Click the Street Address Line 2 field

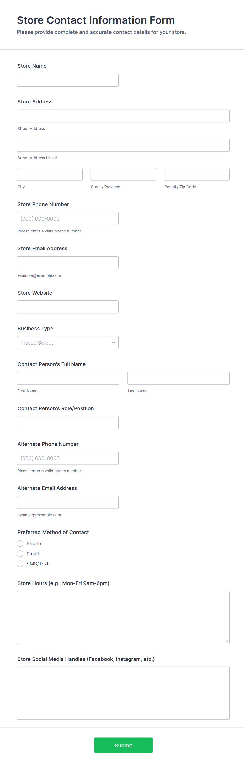[x=123, y=145]
